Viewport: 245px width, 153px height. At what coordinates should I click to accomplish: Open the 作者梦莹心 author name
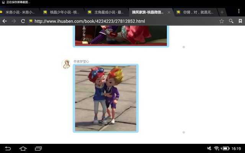pyautogui.click(x=81, y=62)
